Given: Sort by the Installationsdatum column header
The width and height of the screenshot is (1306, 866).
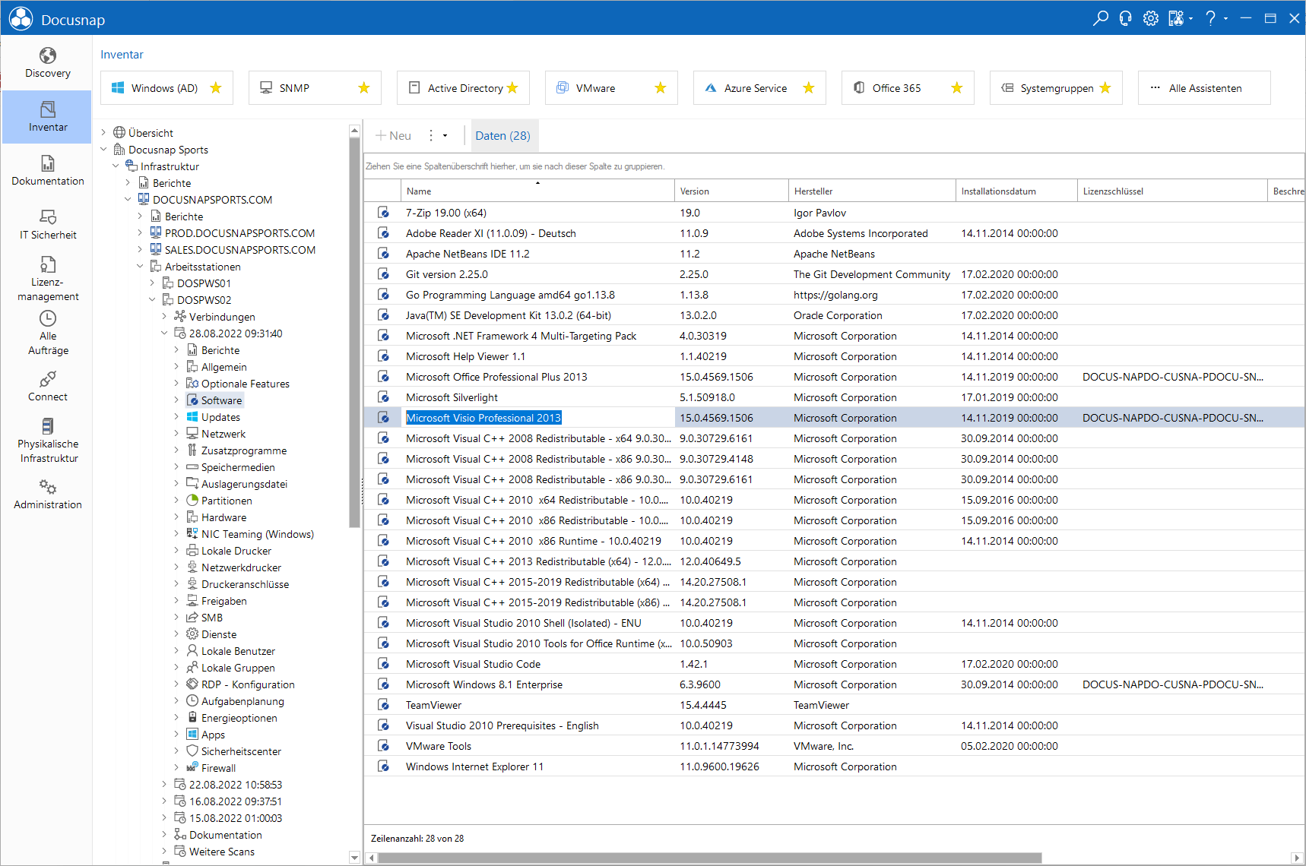Looking at the screenshot, I should [x=1016, y=191].
